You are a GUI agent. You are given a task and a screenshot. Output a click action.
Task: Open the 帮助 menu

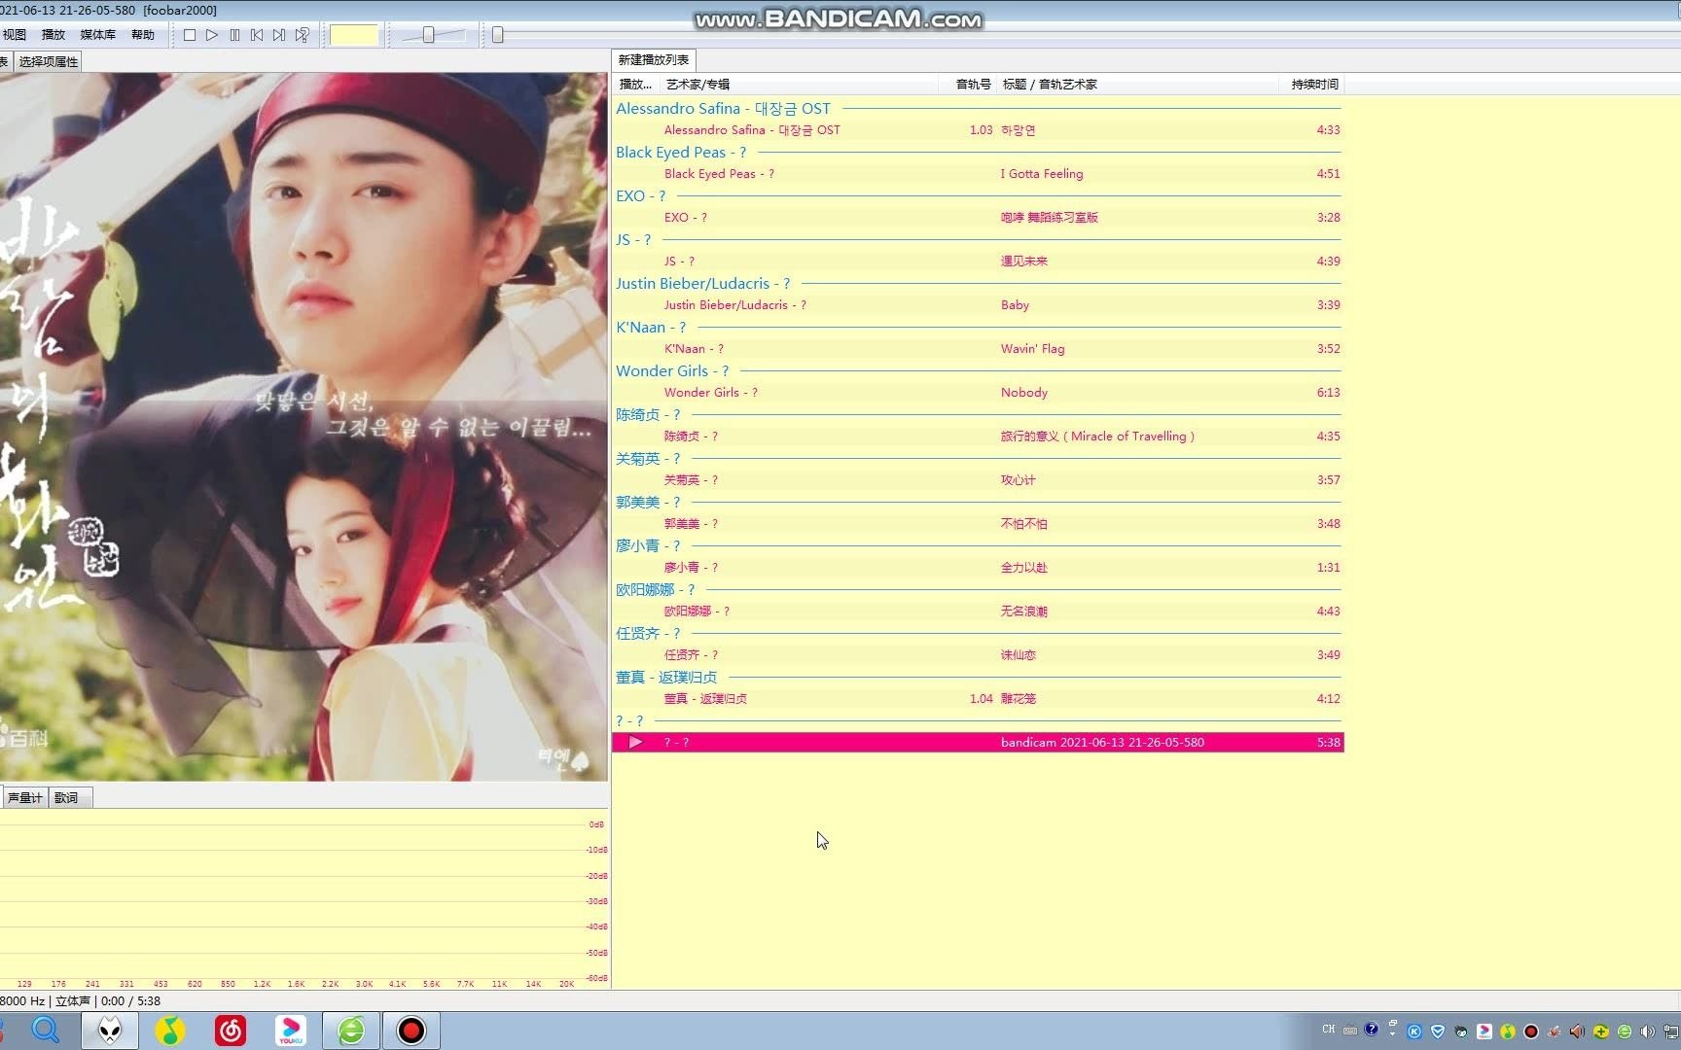(143, 35)
